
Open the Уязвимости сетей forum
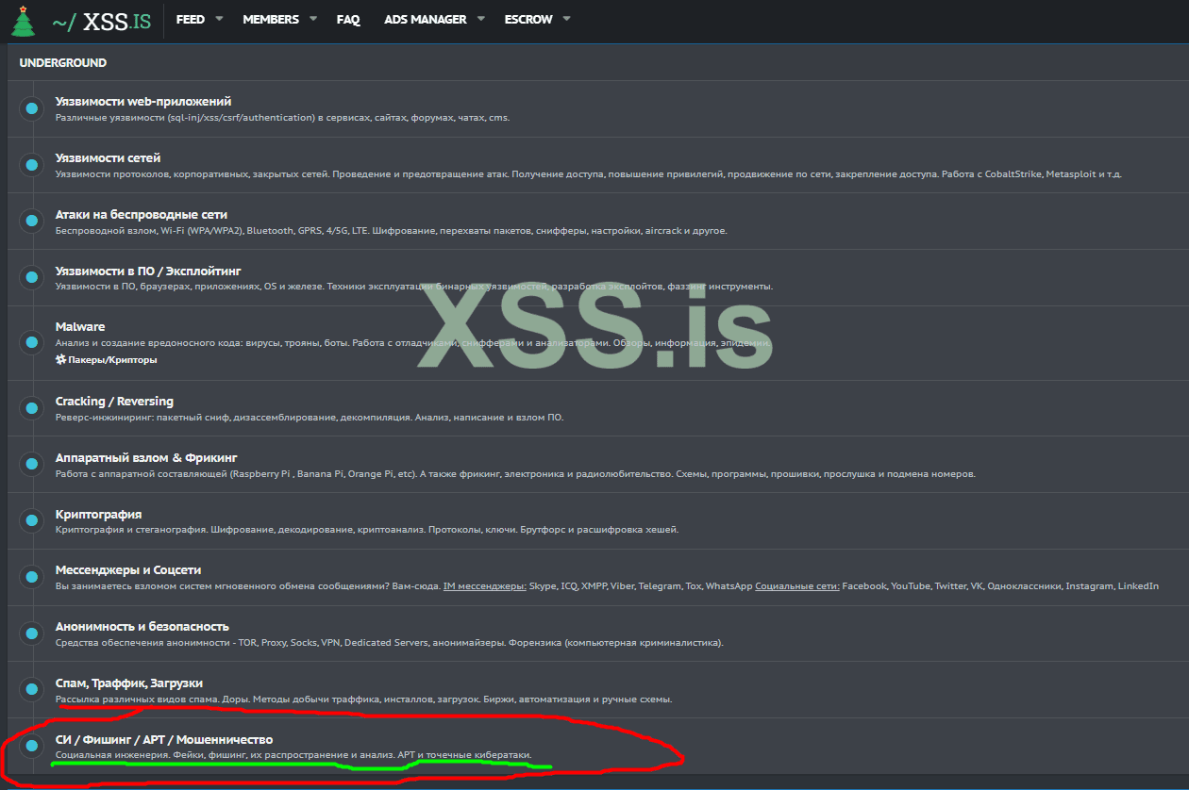[109, 157]
